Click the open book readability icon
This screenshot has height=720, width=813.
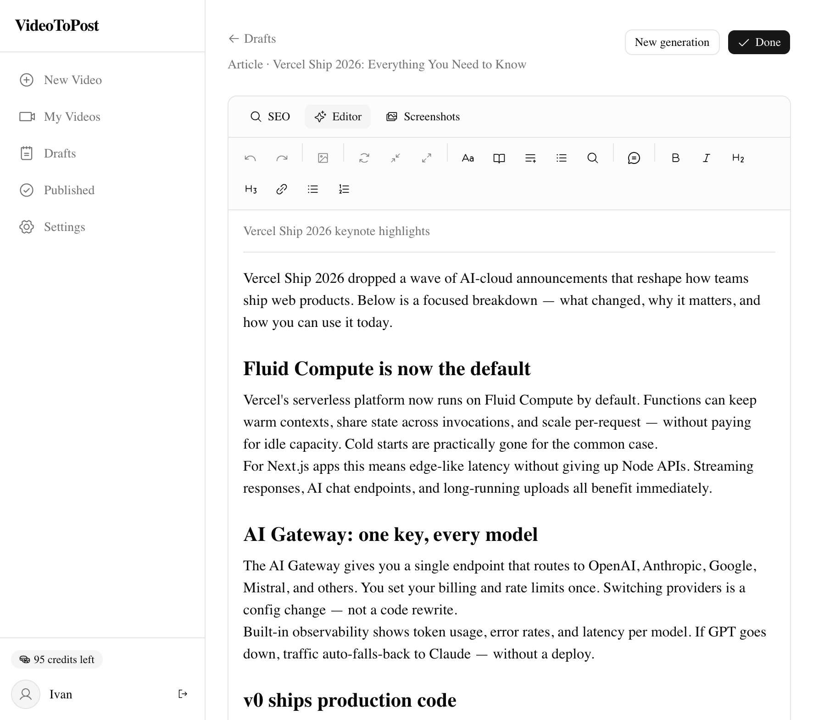[499, 158]
